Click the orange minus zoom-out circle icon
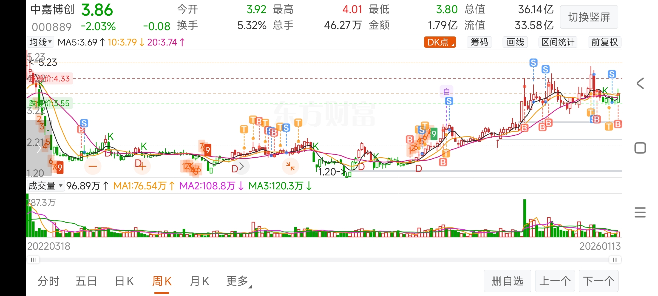Viewport: 658px width, 296px height. click(93, 166)
